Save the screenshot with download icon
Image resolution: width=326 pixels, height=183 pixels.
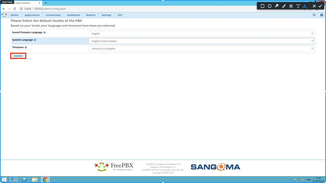coord(304,6)
